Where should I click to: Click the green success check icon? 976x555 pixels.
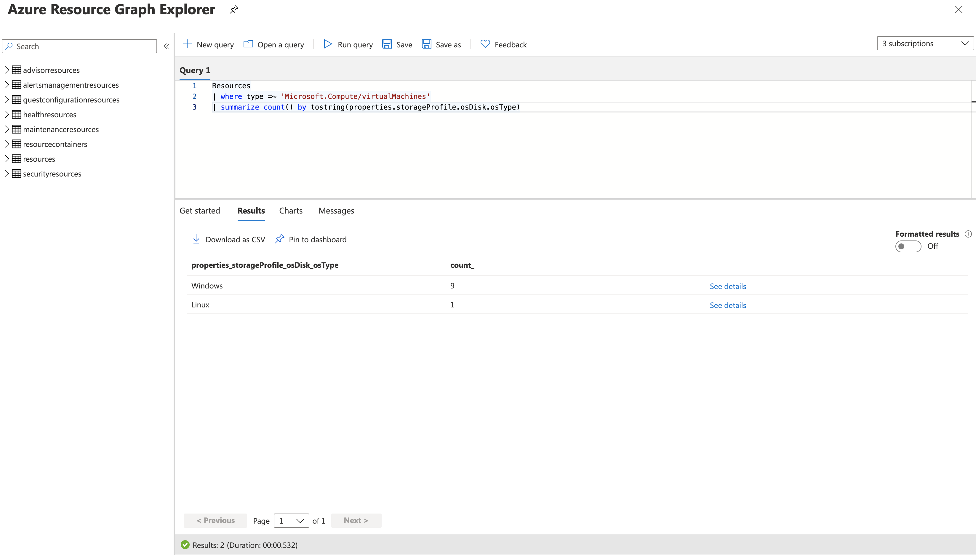click(x=185, y=545)
